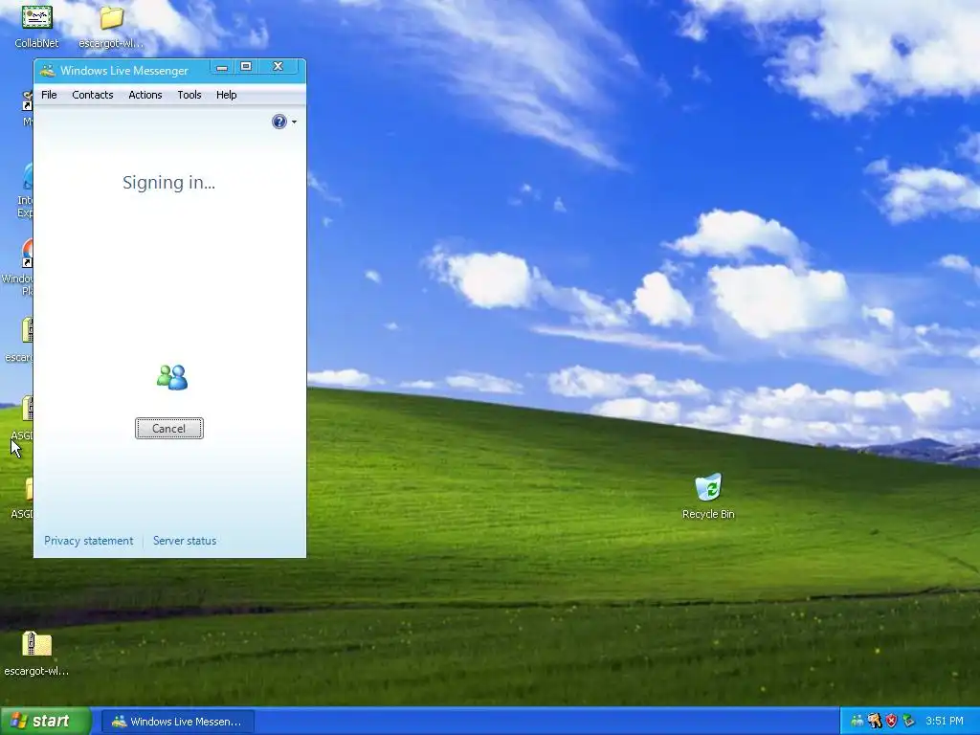Open the File menu in Messenger
This screenshot has height=735, width=980.
pos(49,95)
